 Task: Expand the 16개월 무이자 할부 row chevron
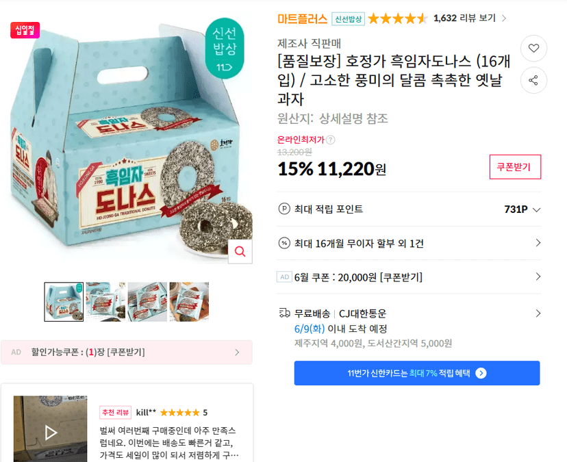538,243
